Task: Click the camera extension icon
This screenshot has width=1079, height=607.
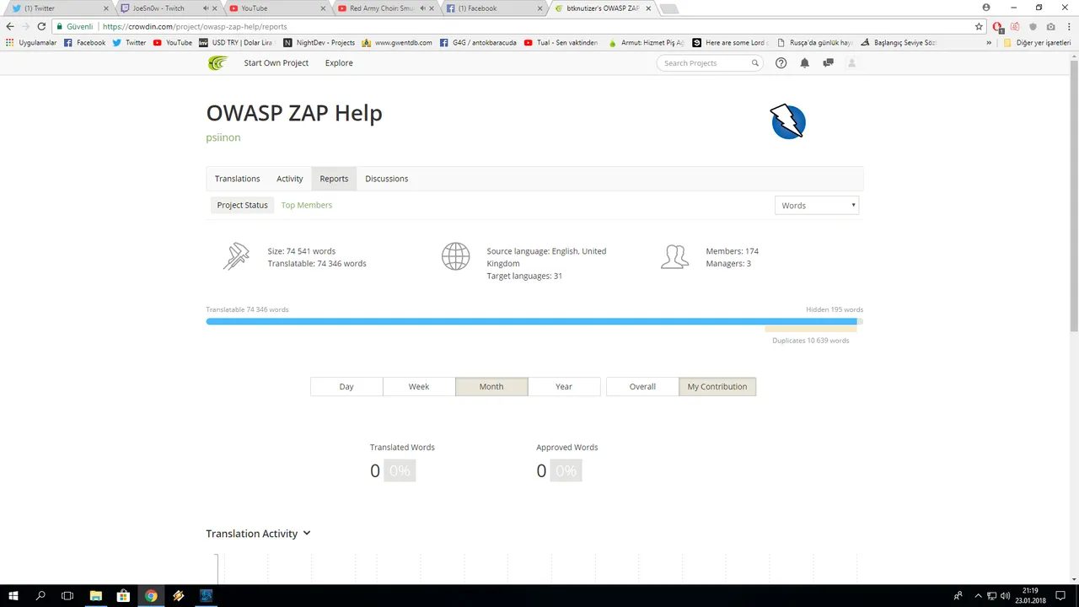Action: click(1050, 26)
